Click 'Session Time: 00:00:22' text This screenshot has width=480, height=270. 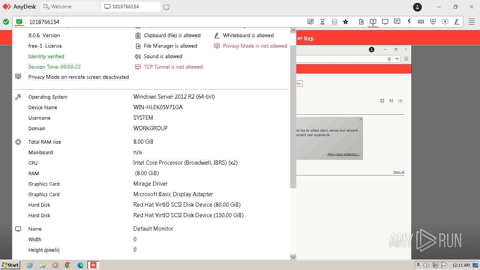point(54,67)
